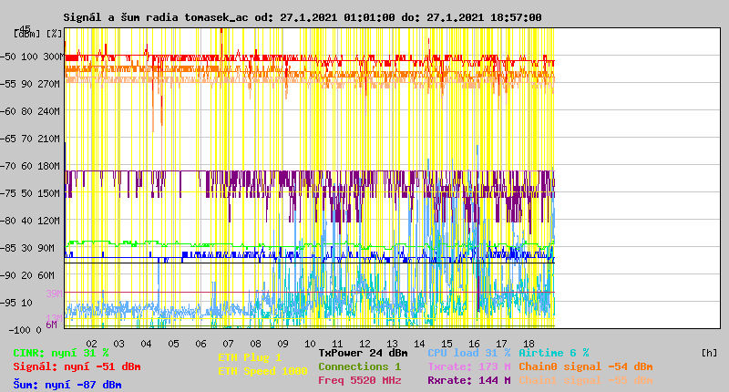Screen dimensions: 729x392
Task: Select the Txrate 173 M legend entry
Action: [x=468, y=366]
